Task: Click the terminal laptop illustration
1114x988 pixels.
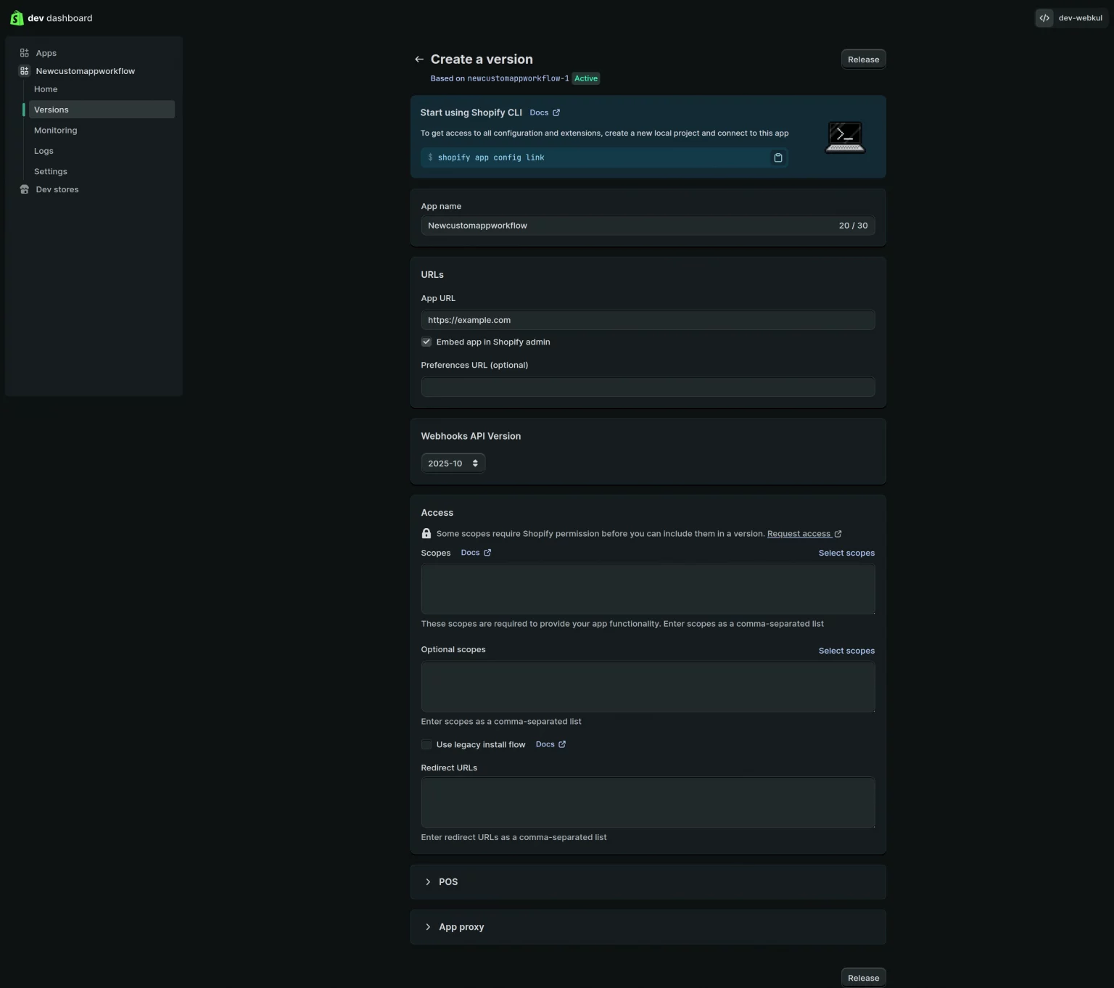Action: point(846,137)
